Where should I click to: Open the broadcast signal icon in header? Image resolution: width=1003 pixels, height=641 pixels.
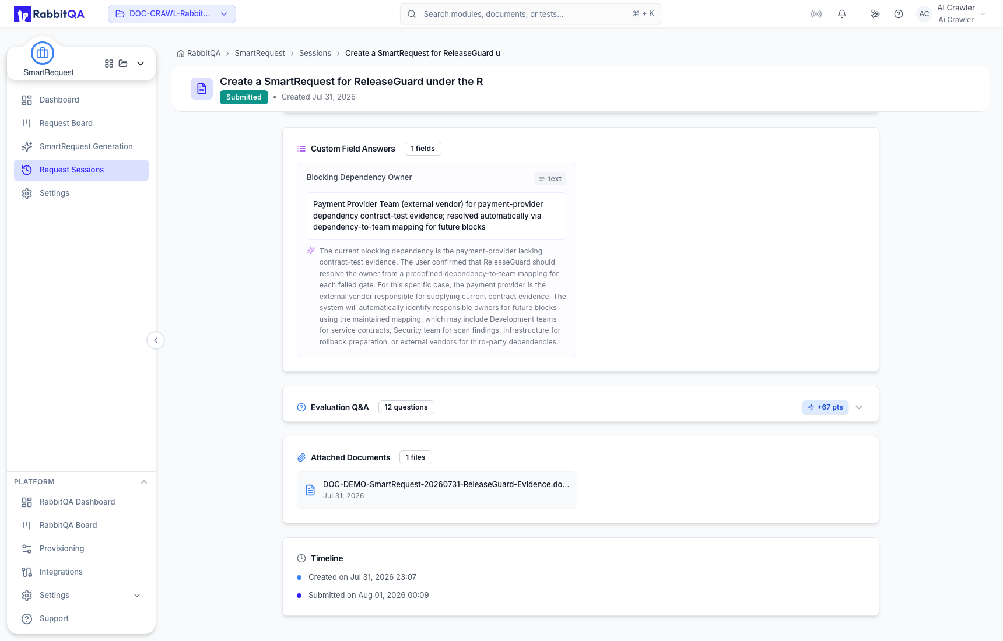(816, 14)
